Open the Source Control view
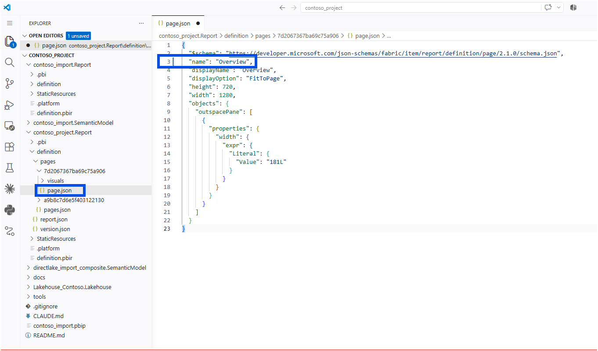 pyautogui.click(x=10, y=83)
